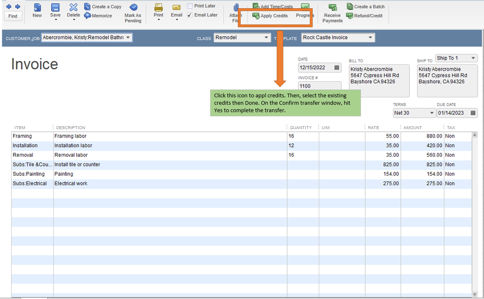Open the Terms dropdown set to Net 30
The height and width of the screenshot is (299, 484).
[431, 113]
